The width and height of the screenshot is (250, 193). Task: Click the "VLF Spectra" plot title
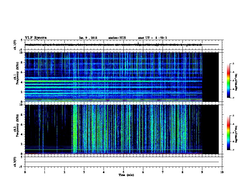[36, 38]
